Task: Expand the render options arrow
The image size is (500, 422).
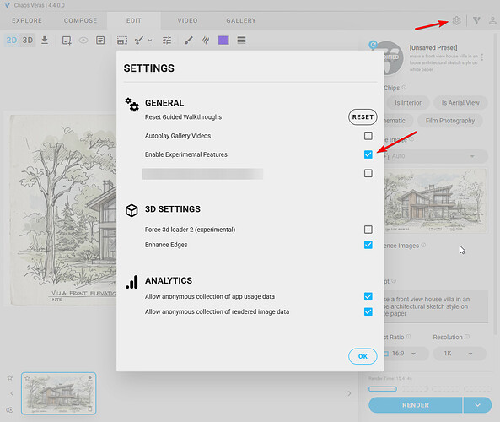Action: [477, 405]
